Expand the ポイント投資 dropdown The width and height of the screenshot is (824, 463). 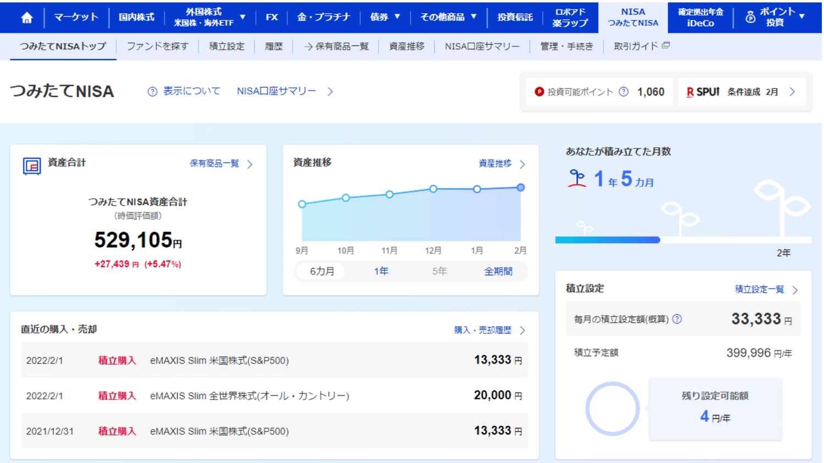coord(802,17)
